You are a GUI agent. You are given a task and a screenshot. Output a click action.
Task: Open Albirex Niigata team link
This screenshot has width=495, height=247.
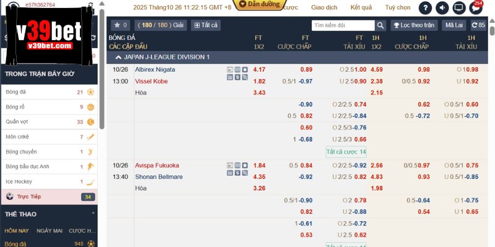coord(155,69)
